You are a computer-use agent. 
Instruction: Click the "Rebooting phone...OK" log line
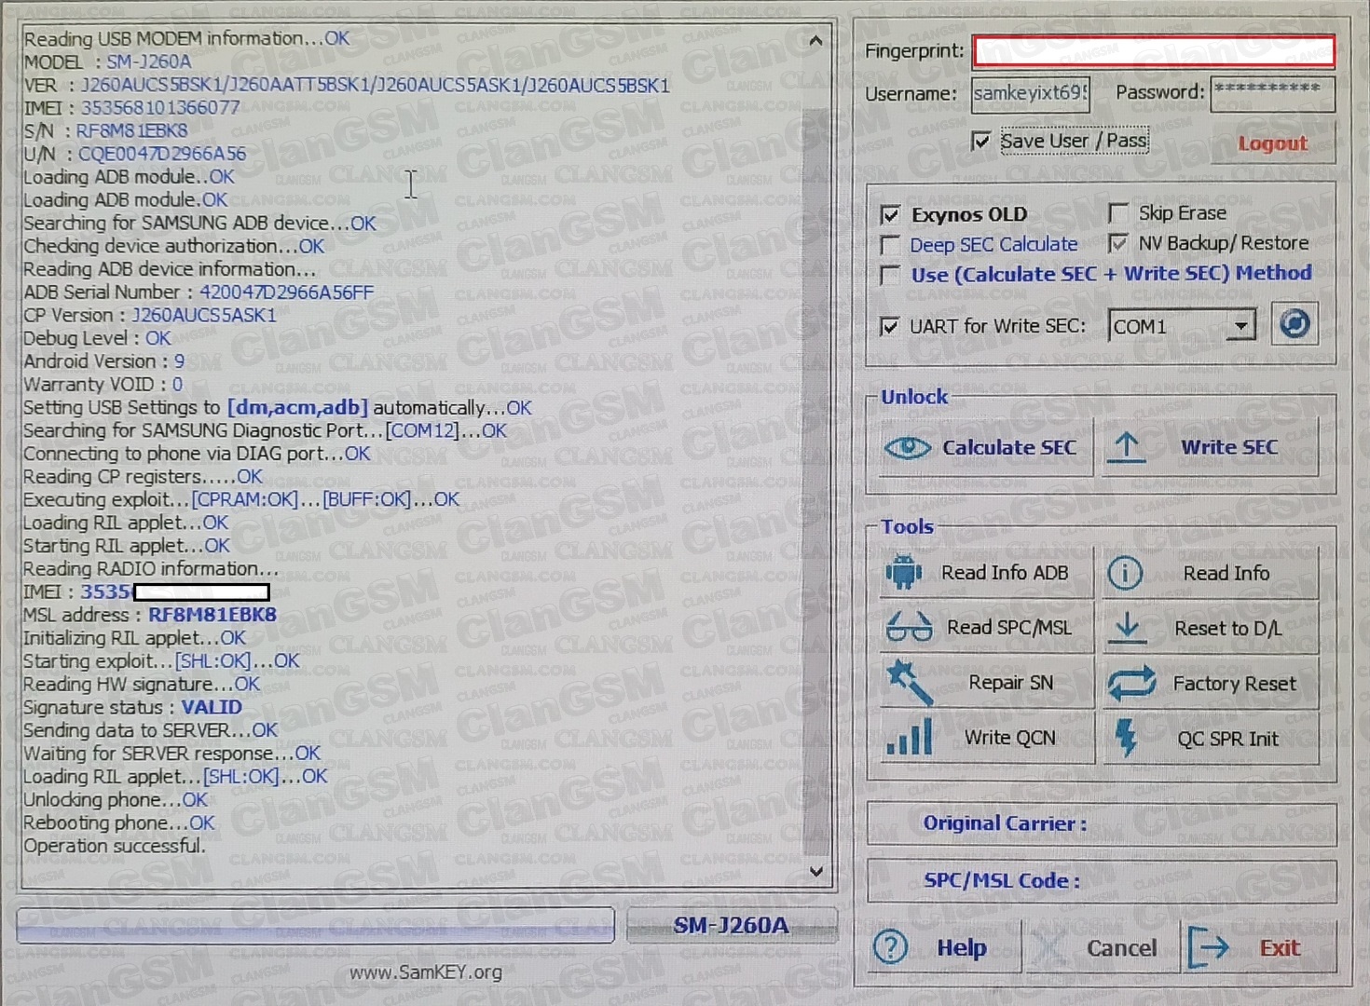point(119,822)
